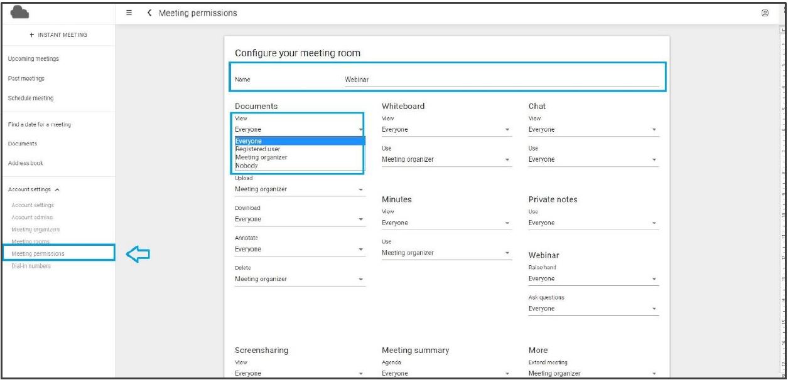Open the user profile icon
Viewport: 788px width, 380px height.
tap(765, 13)
